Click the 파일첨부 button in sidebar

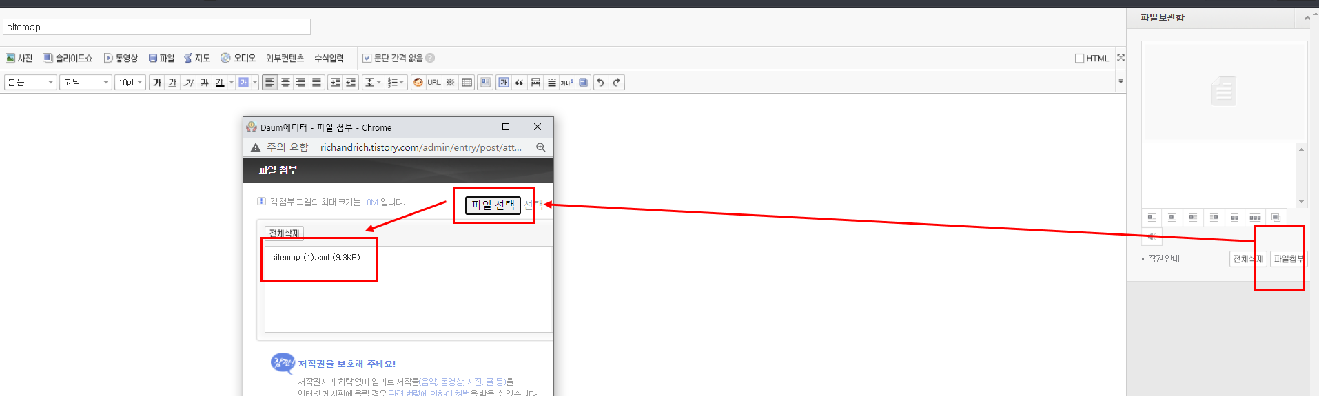tap(1289, 259)
